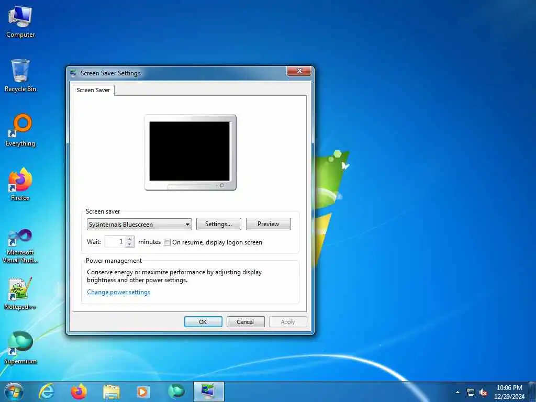
Task: Open Change power settings link
Action: coord(119,292)
